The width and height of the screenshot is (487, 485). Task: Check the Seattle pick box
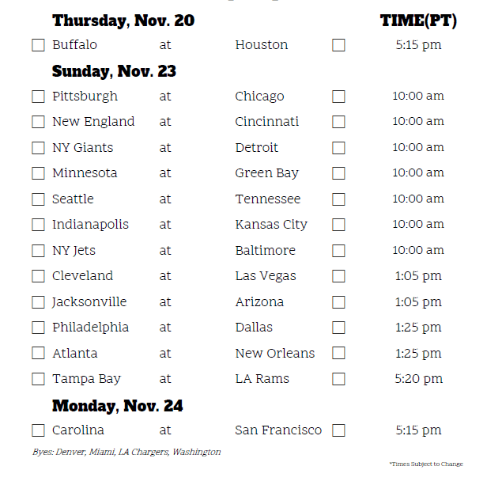point(38,199)
